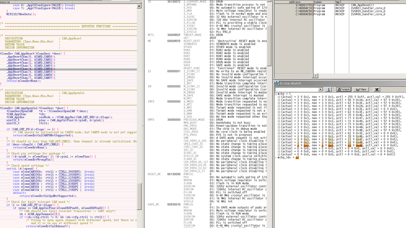Select the mchg_idx = 12 watch line
Image resolution: width=406 pixels, height=228 pixels.
(288, 158)
